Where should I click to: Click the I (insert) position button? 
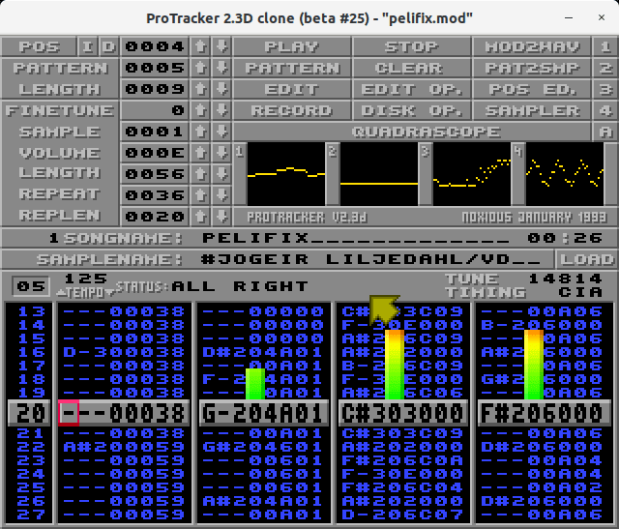tap(87, 46)
